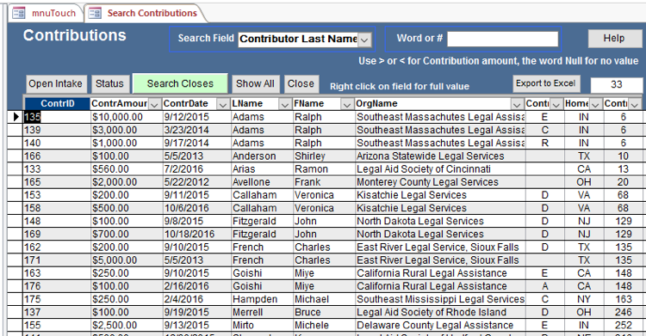Click Legal Aid Society of Rhode Island cell

[439, 313]
